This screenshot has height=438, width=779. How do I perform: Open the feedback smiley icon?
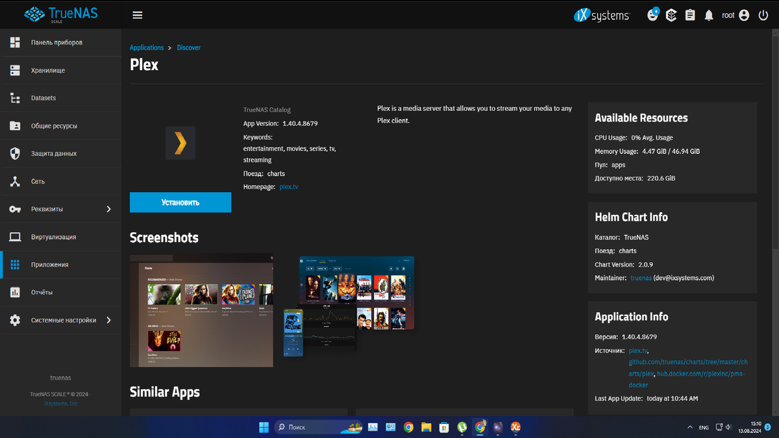[x=653, y=15]
